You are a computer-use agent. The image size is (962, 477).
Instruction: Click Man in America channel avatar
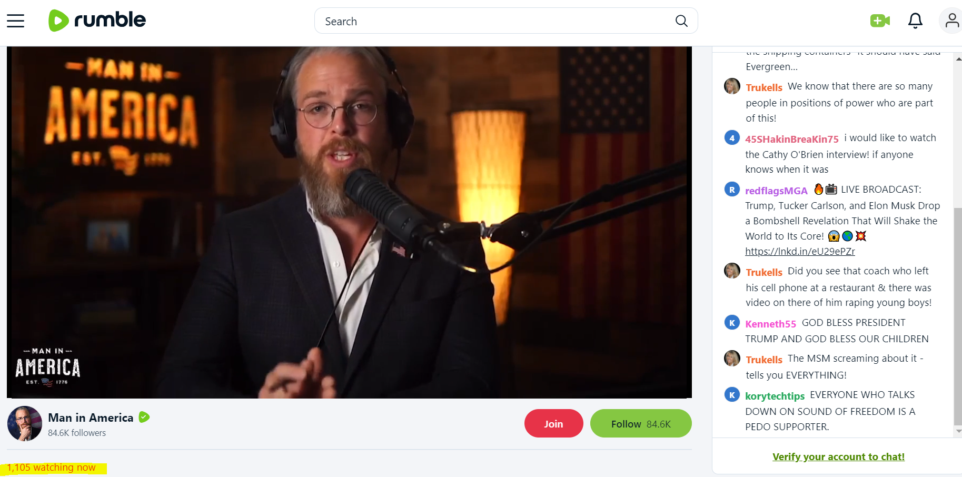pyautogui.click(x=25, y=423)
